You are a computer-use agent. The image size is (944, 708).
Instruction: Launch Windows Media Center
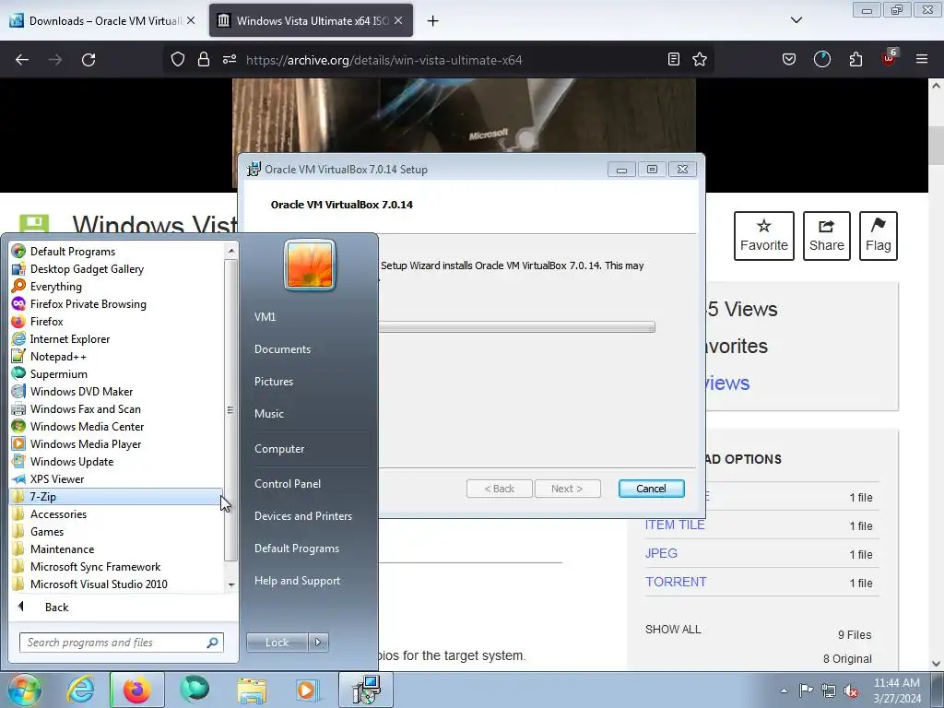[87, 426]
